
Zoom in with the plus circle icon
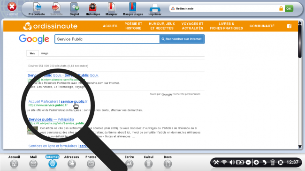tap(256, 162)
